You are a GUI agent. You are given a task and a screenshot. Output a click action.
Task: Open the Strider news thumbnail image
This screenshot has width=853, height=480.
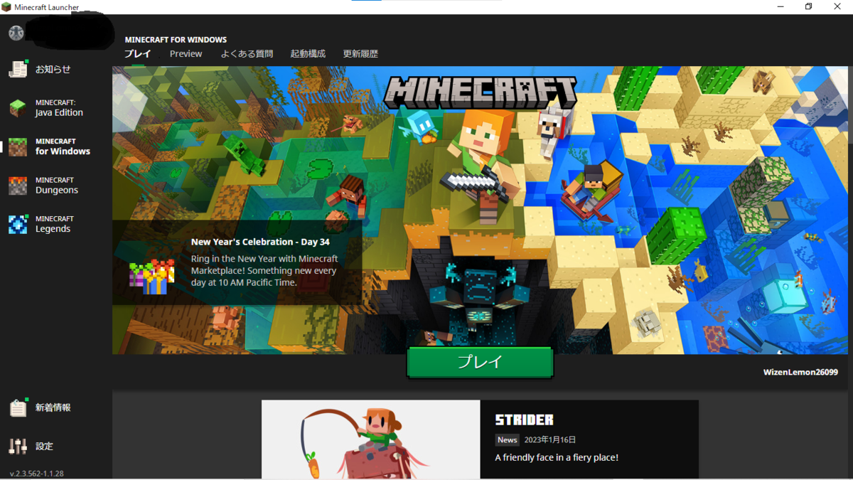click(x=371, y=439)
